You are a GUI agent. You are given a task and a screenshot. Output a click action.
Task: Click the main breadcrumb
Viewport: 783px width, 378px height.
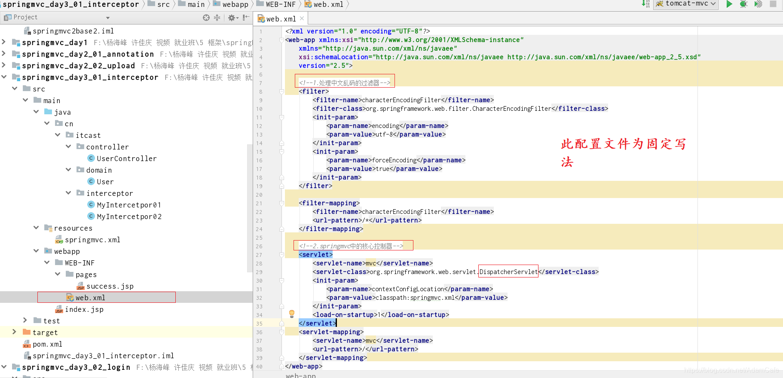pyautogui.click(x=191, y=4)
